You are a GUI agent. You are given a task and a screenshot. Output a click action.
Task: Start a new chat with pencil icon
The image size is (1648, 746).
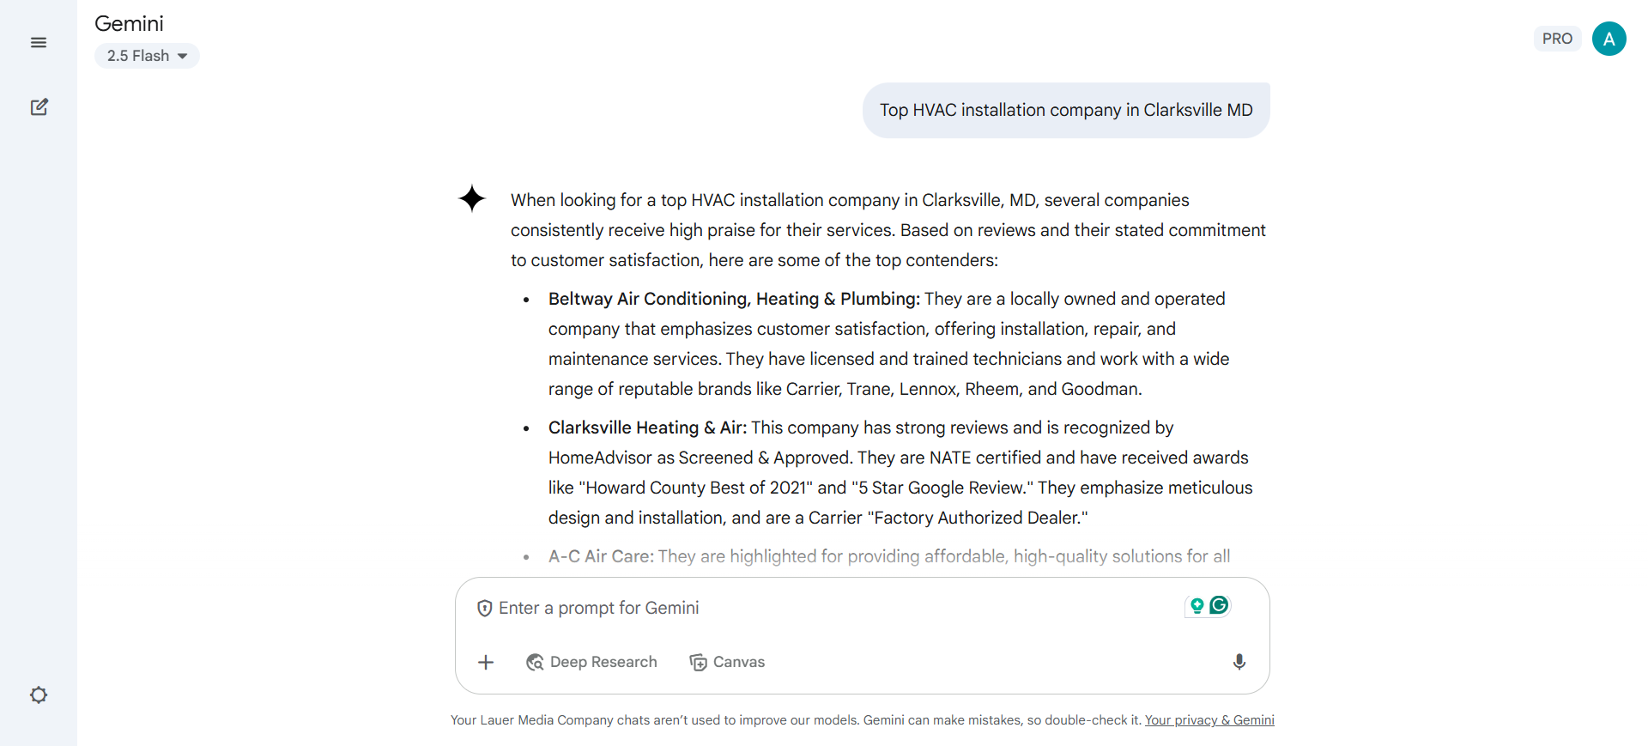pyautogui.click(x=39, y=107)
